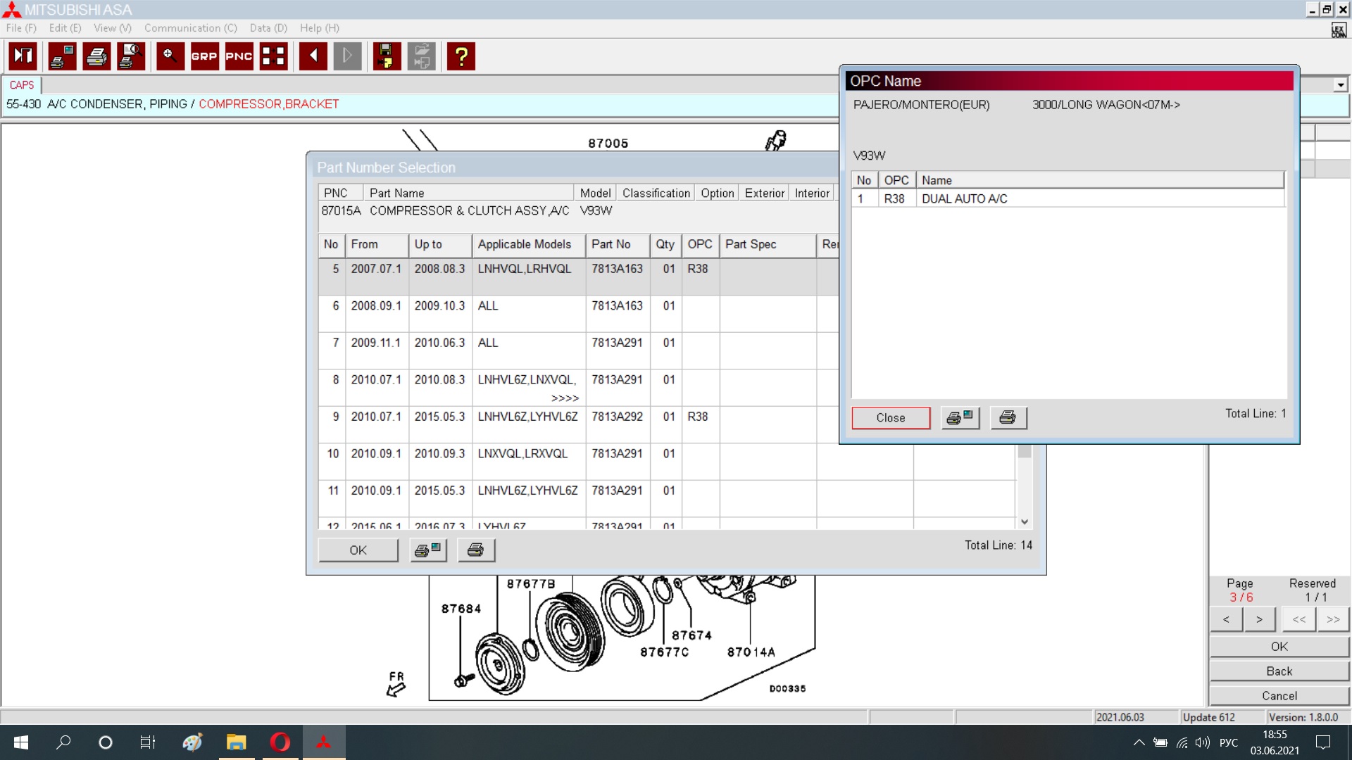This screenshot has height=760, width=1352.
Task: Open the Data menu
Action: tap(268, 28)
